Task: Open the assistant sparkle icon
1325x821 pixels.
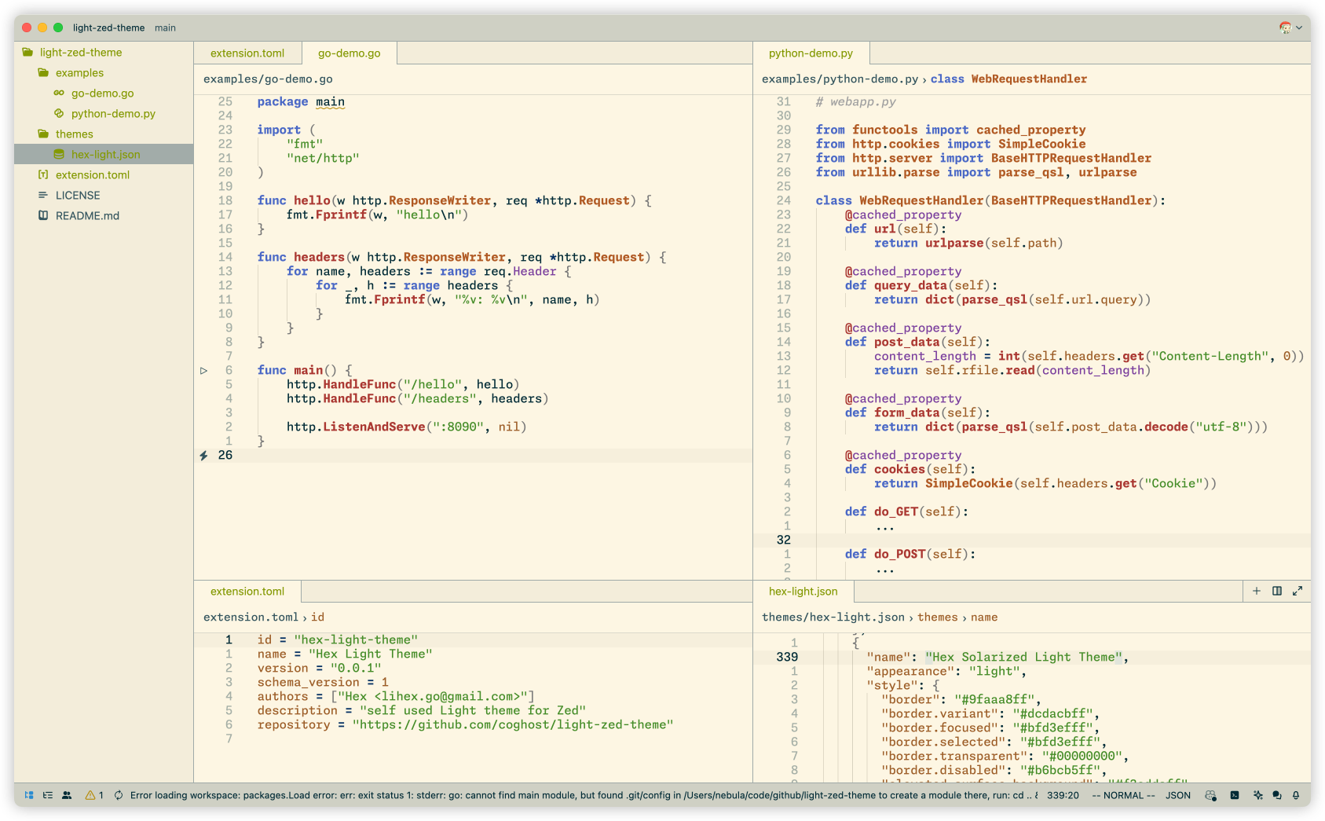Action: coord(1257,795)
